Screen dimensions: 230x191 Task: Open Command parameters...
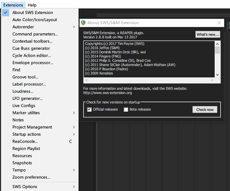(40, 34)
